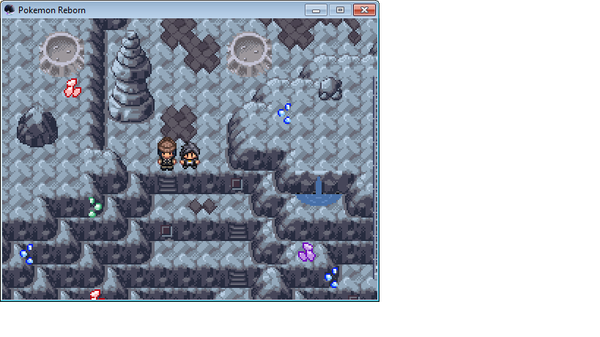Click the red square panel on upper cliff wall
The height and width of the screenshot is (337, 600).
[x=237, y=185]
